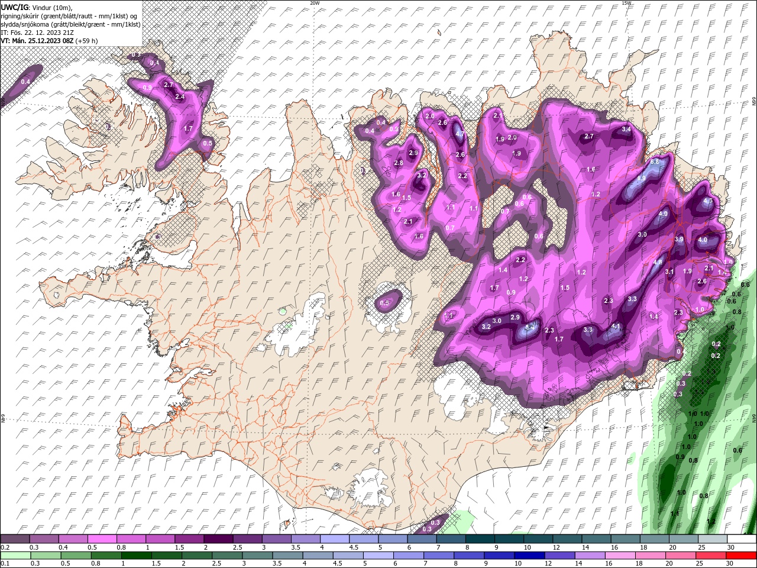
Task: Click the 'IT: Fös. 22. 12. 2023 21Z' line
Action: (37, 33)
